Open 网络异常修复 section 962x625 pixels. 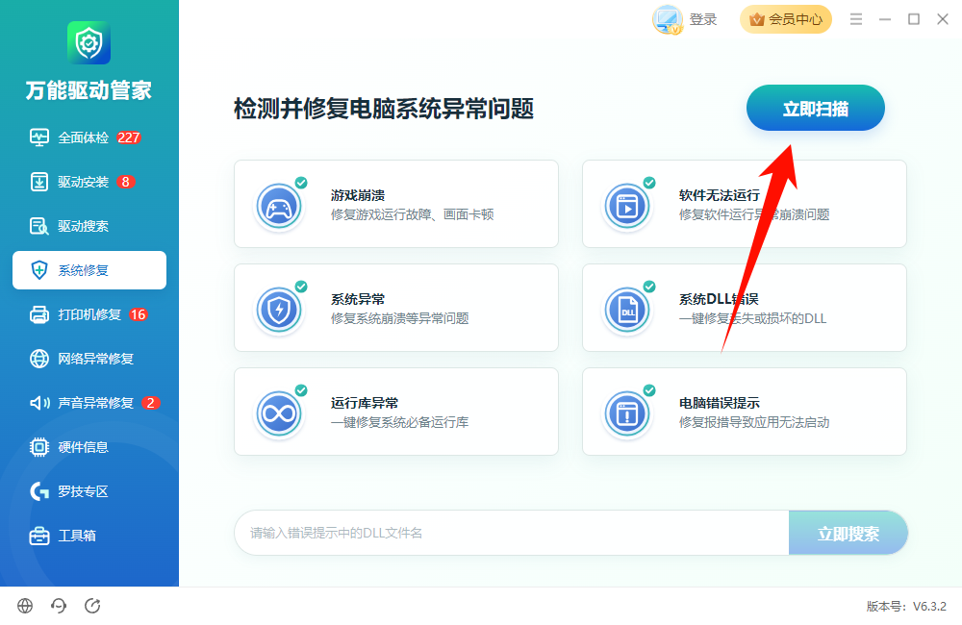pos(89,359)
